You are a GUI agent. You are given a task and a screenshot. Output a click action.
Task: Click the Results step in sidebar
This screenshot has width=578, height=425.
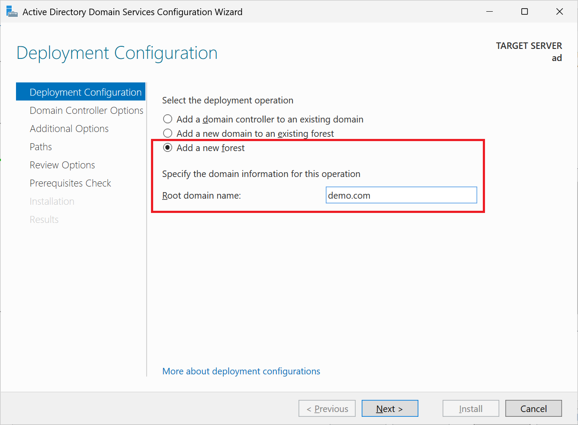point(44,219)
